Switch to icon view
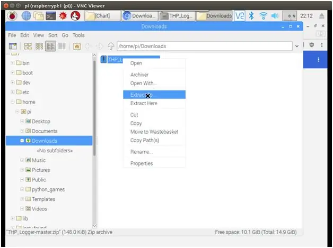The width and height of the screenshot is (333, 248). [x=28, y=46]
